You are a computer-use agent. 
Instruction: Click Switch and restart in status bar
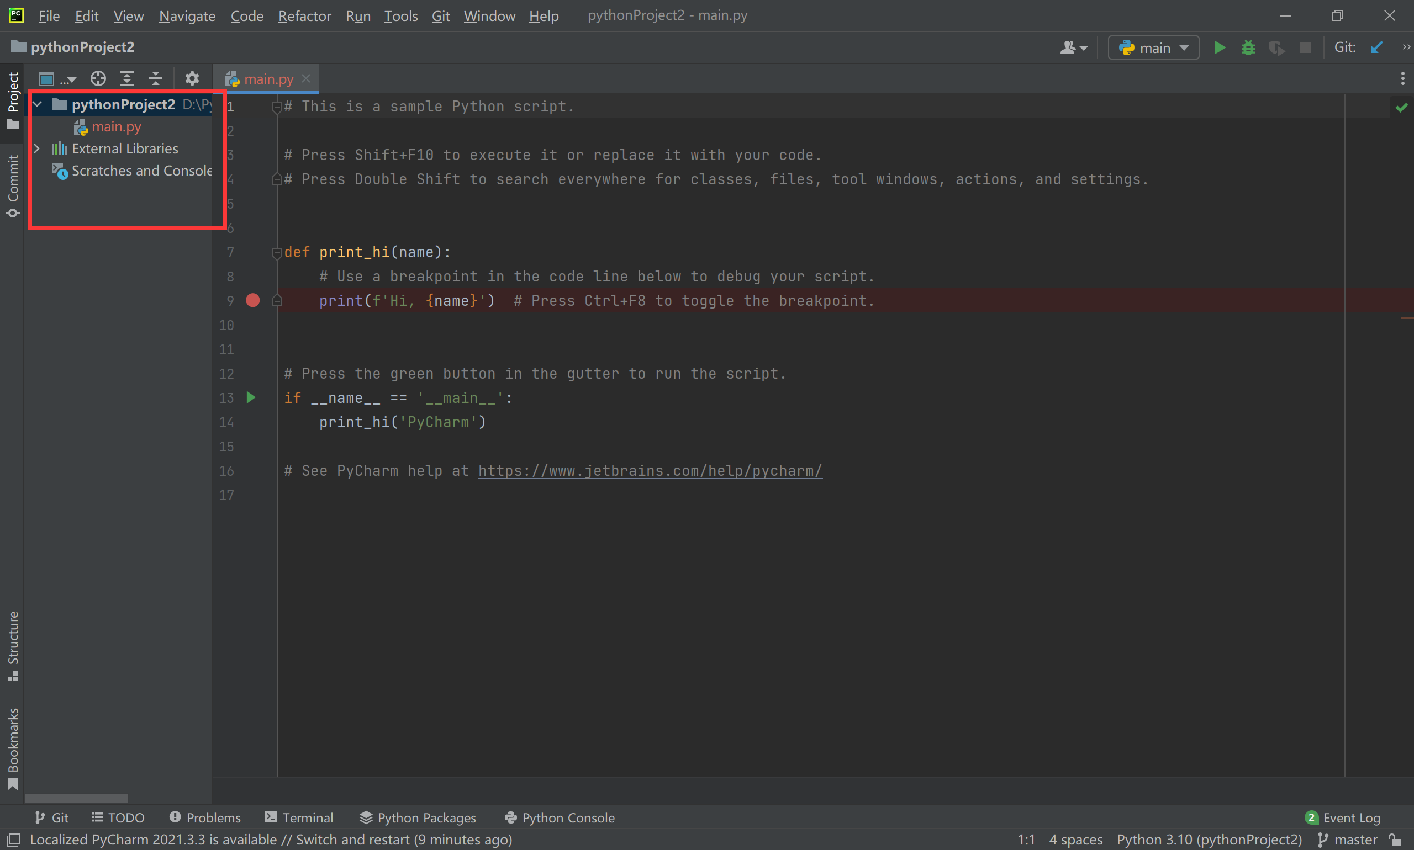(352, 839)
